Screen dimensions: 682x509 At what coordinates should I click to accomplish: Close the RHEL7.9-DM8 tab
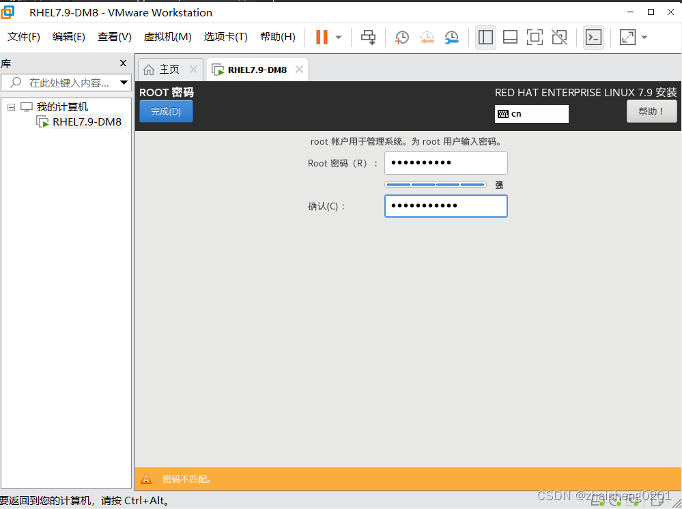tap(299, 70)
